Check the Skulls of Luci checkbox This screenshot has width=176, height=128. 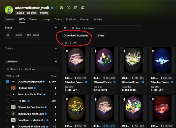click(x=8, y=88)
